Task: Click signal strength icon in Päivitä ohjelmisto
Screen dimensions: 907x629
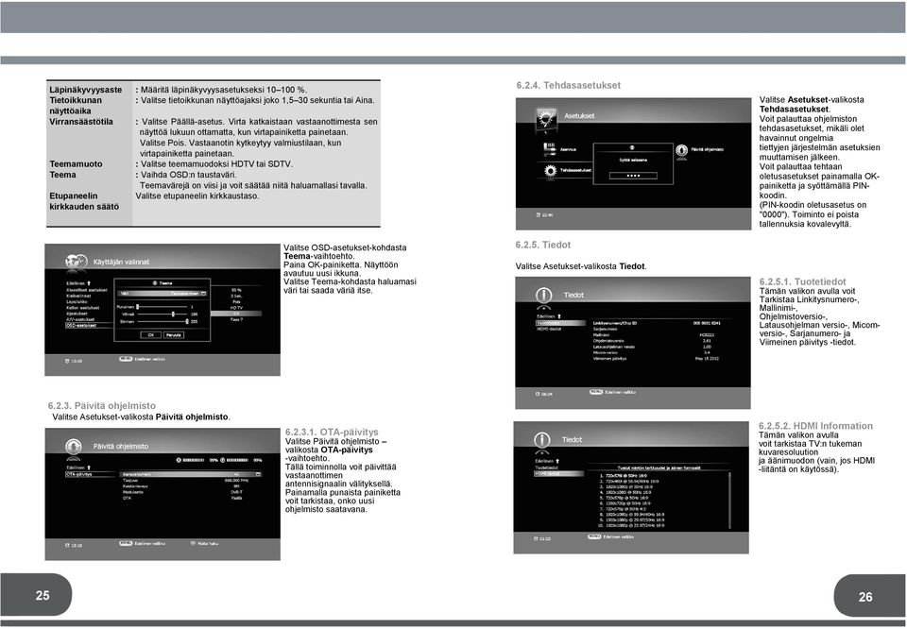Action: 179,460
